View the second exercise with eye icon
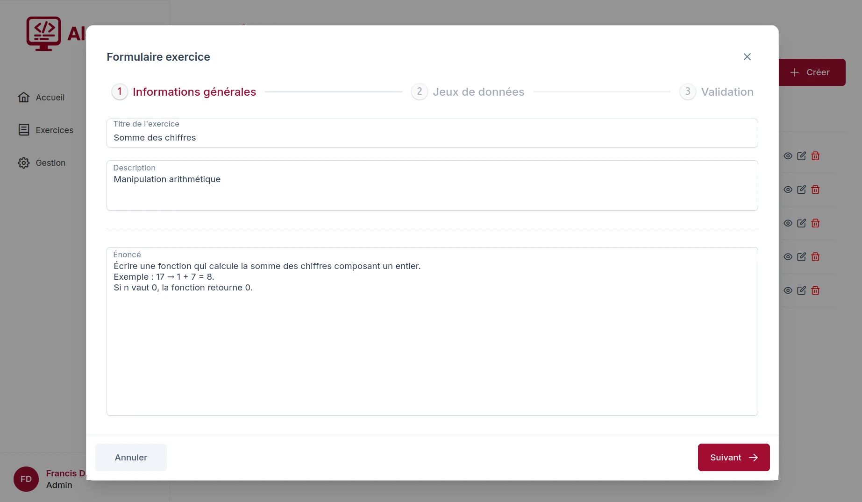The height and width of the screenshot is (502, 862). (788, 190)
